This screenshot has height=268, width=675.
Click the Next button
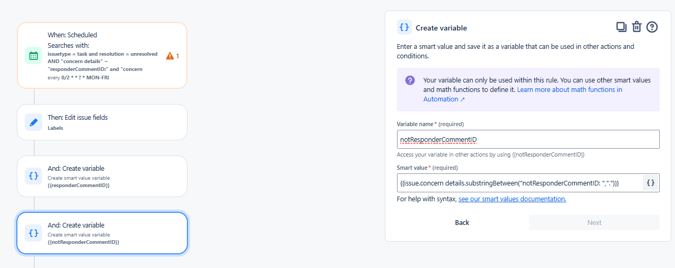tap(594, 223)
